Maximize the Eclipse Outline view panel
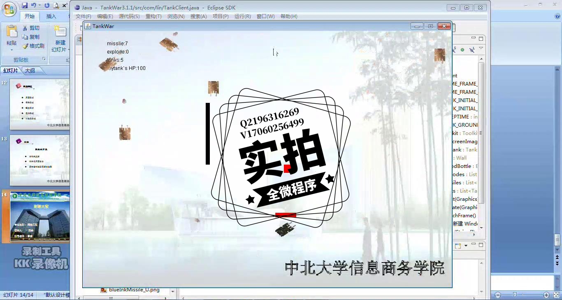 (x=481, y=38)
